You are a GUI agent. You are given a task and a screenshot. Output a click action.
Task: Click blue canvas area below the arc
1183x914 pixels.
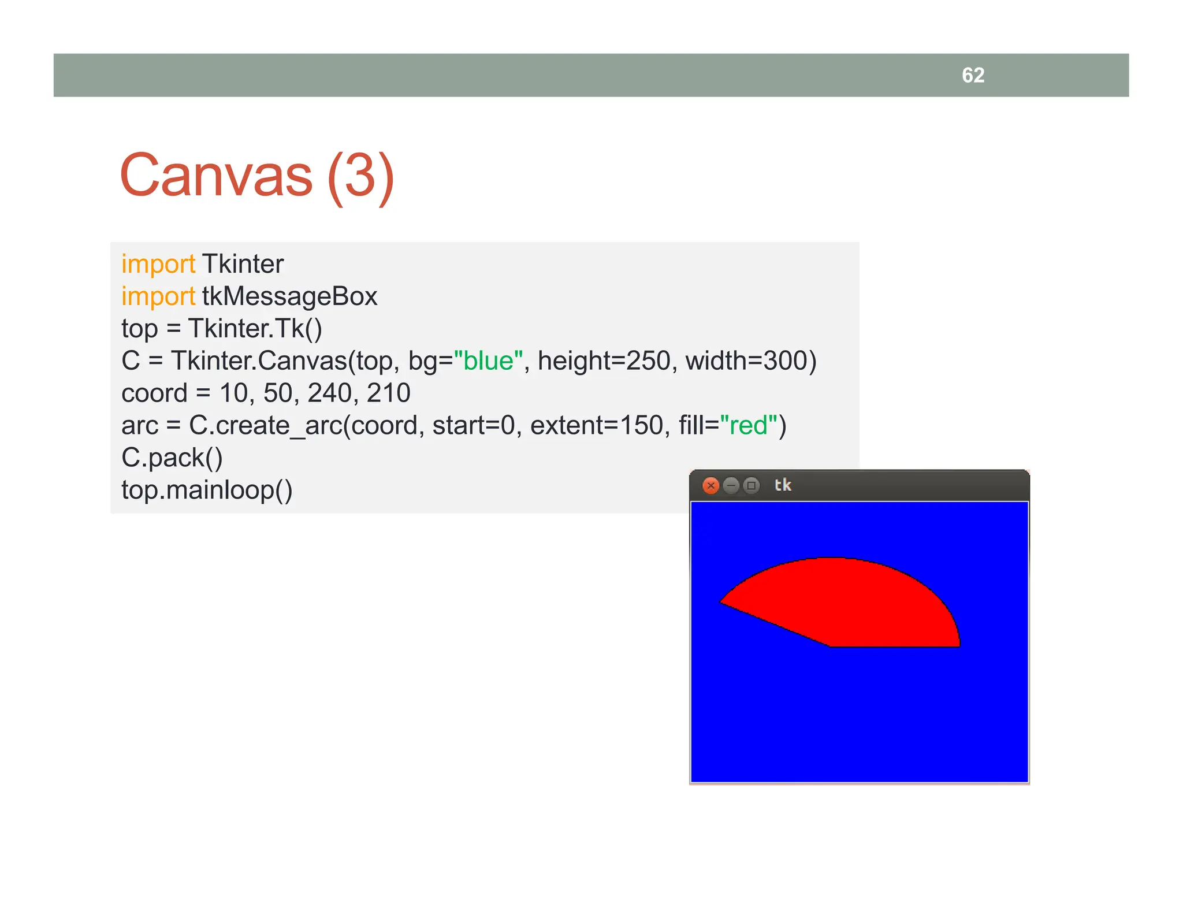859,716
